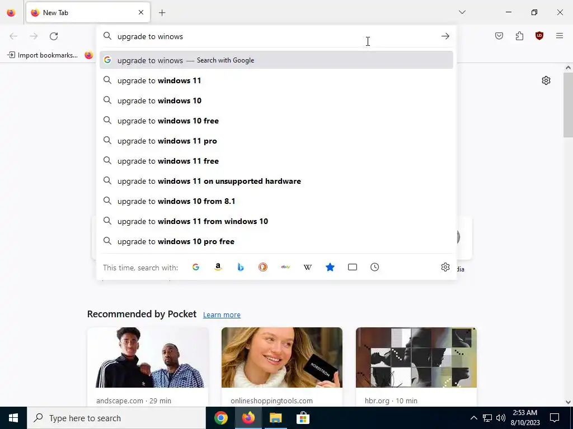Click the Forward navigation arrow
This screenshot has height=429, width=573.
(x=34, y=36)
